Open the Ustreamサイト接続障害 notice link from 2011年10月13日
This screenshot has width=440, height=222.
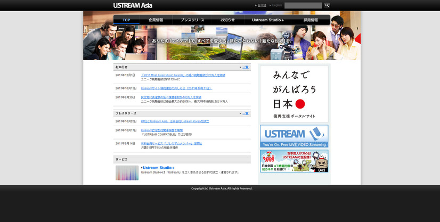click(x=176, y=88)
